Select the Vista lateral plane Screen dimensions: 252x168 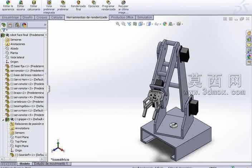click(x=15, y=57)
